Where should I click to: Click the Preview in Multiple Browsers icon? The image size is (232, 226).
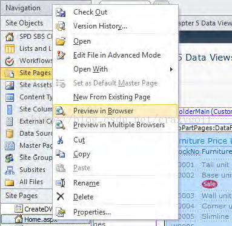tap(61, 125)
